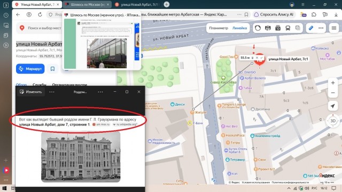This screenshot has width=342, height=192.
Task: Click Изменить in the photo viewer
Action: [31, 92]
